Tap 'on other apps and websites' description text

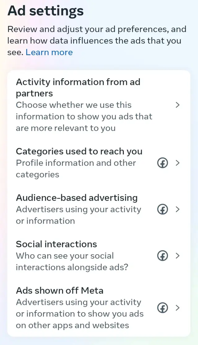coord(72,325)
